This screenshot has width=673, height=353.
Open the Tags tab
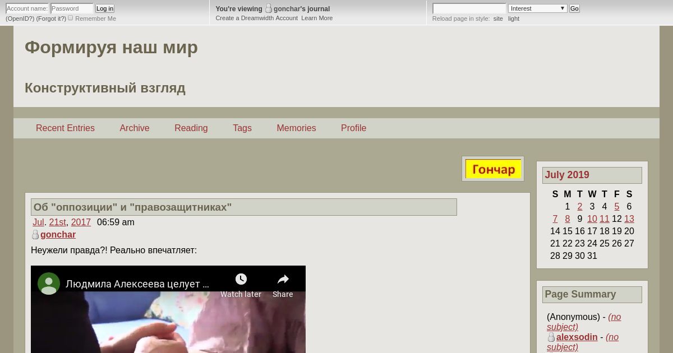point(242,128)
